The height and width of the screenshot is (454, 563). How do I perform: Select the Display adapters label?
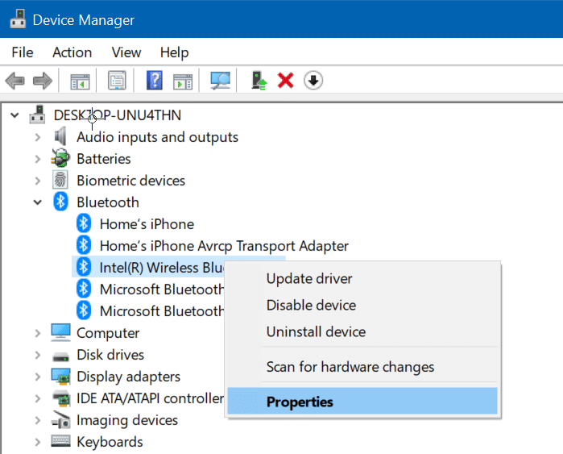pos(128,377)
